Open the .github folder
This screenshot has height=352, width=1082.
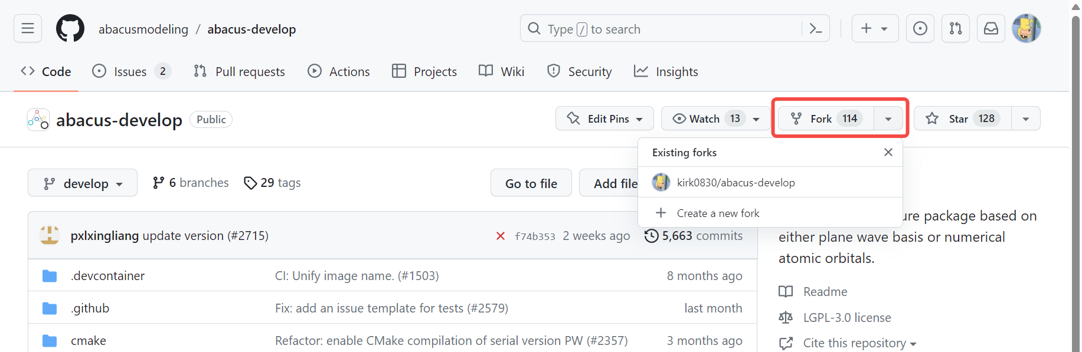[x=90, y=308]
